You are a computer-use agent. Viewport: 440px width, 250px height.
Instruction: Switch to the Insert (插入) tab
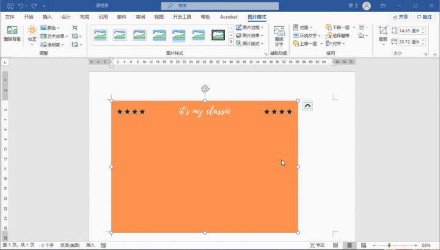point(47,17)
